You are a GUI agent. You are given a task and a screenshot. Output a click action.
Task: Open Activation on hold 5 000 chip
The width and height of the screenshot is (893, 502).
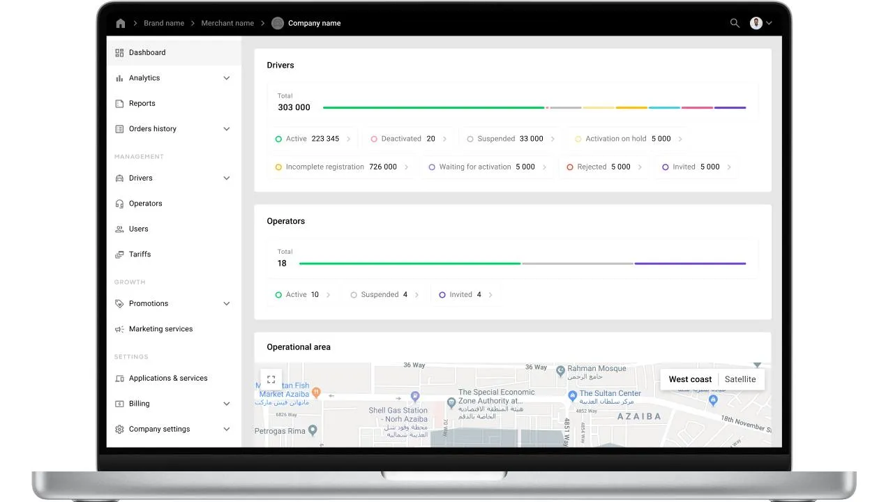pyautogui.click(x=628, y=139)
